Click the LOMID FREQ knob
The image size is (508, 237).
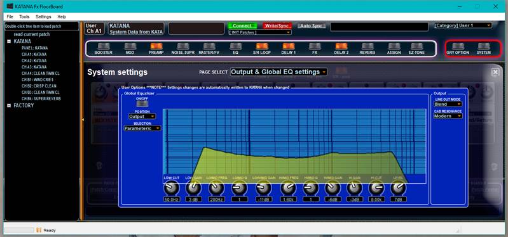point(216,188)
